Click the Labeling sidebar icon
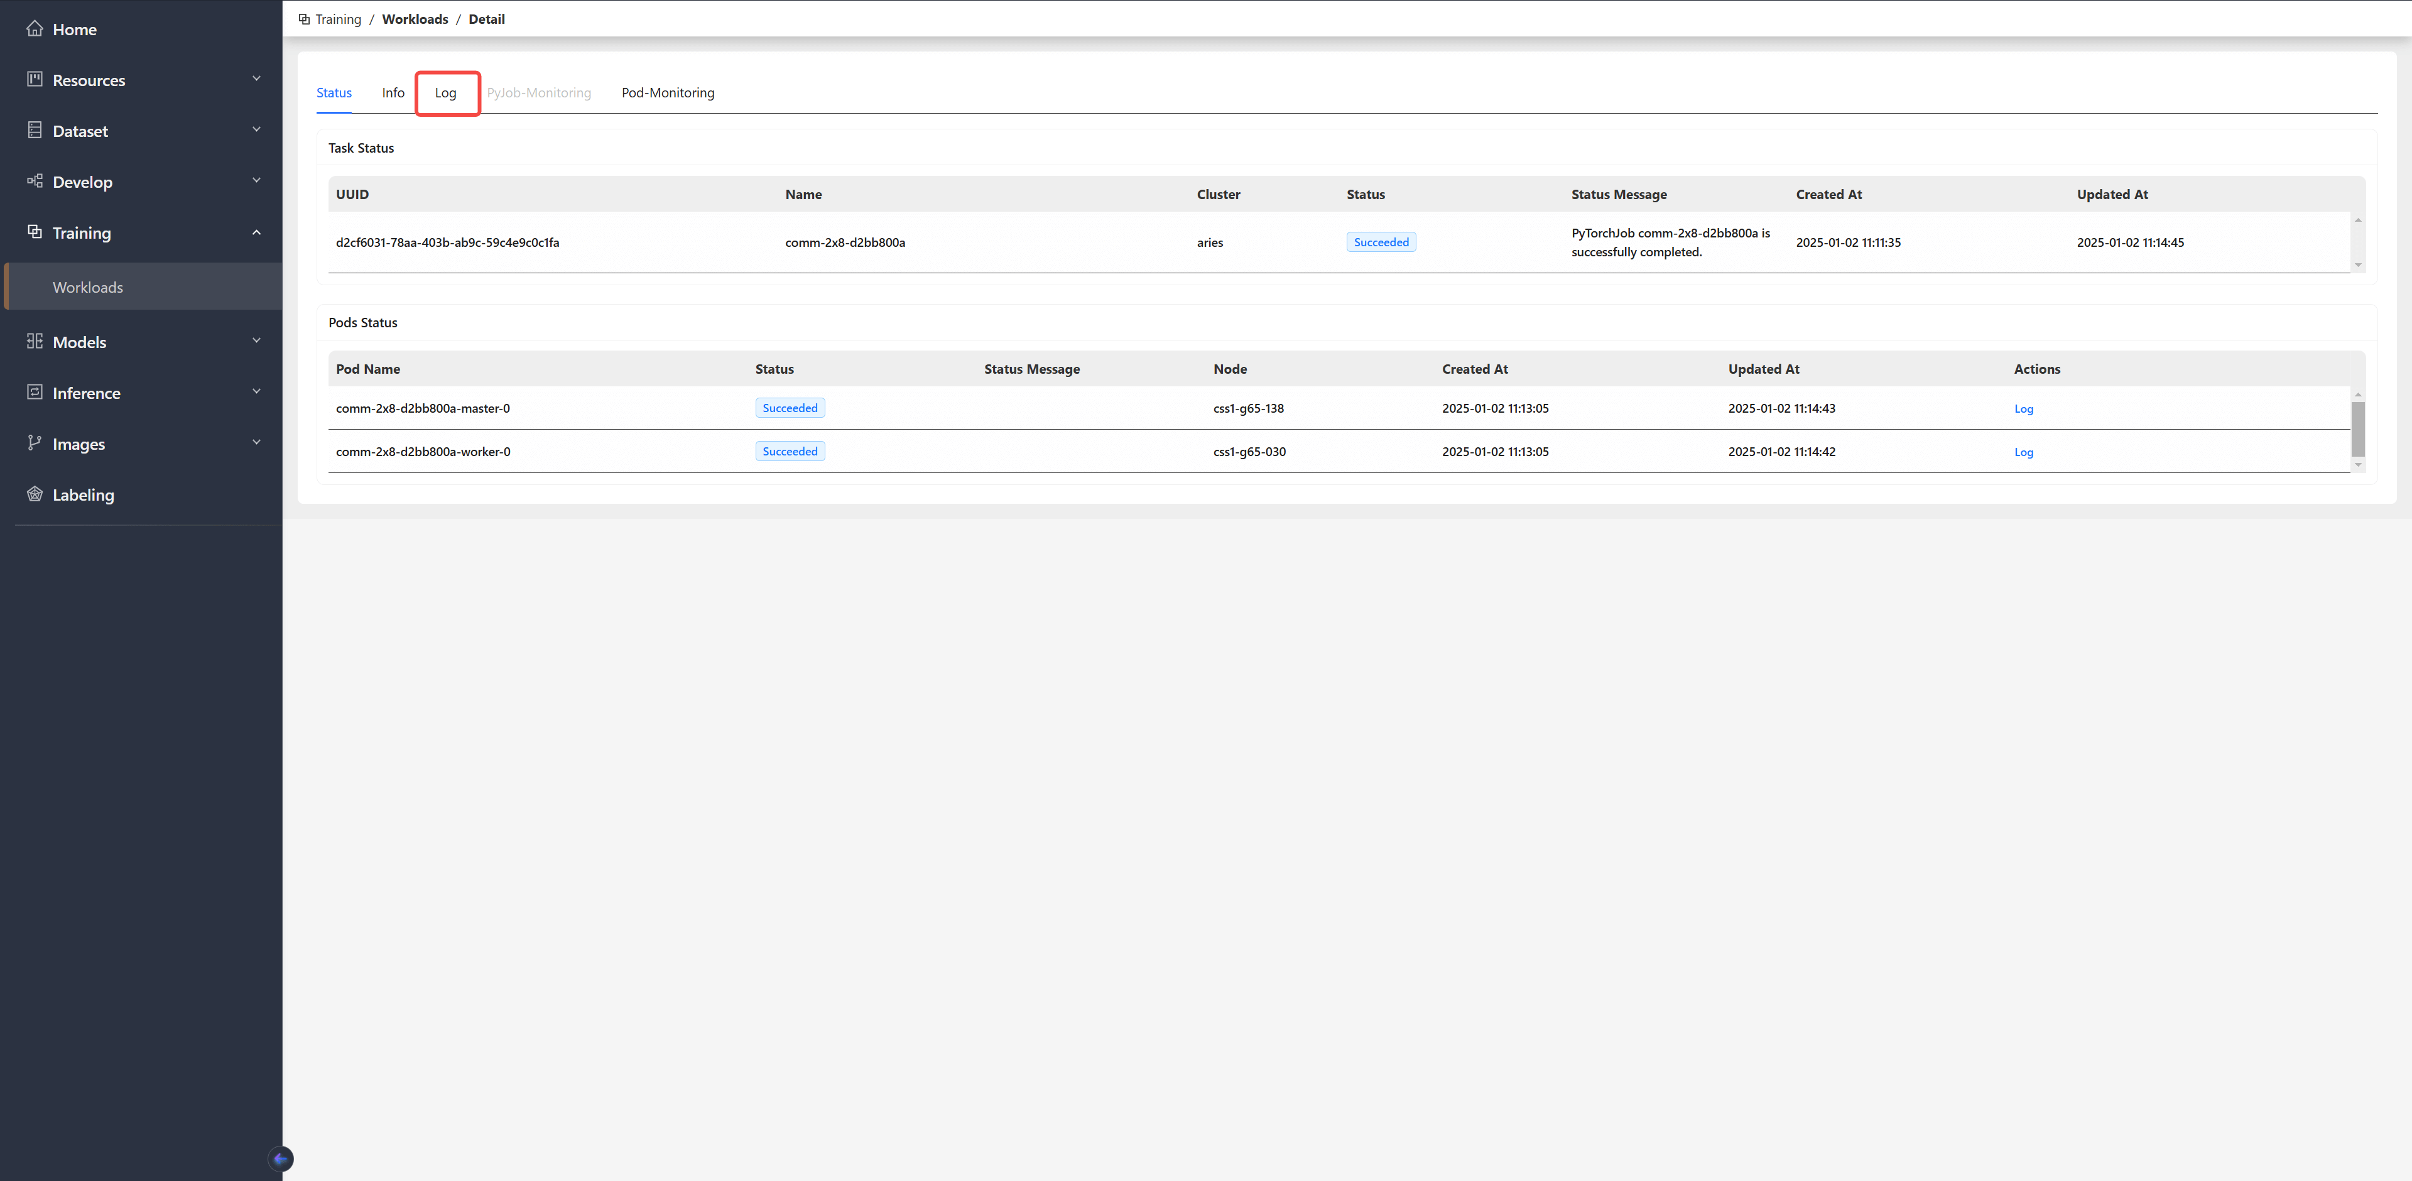 [x=35, y=494]
